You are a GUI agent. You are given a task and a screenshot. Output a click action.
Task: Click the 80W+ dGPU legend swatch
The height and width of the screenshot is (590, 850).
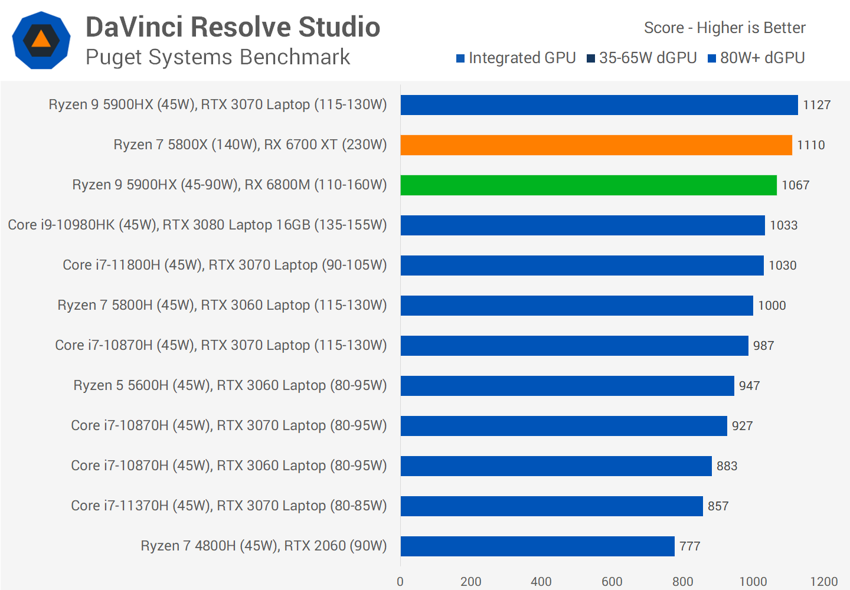712,58
